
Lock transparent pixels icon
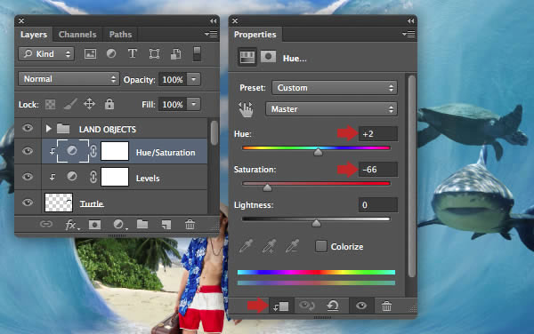pyautogui.click(x=51, y=104)
